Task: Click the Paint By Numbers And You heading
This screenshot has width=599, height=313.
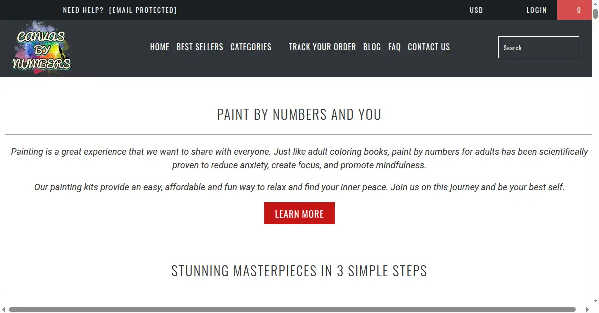Action: (299, 114)
